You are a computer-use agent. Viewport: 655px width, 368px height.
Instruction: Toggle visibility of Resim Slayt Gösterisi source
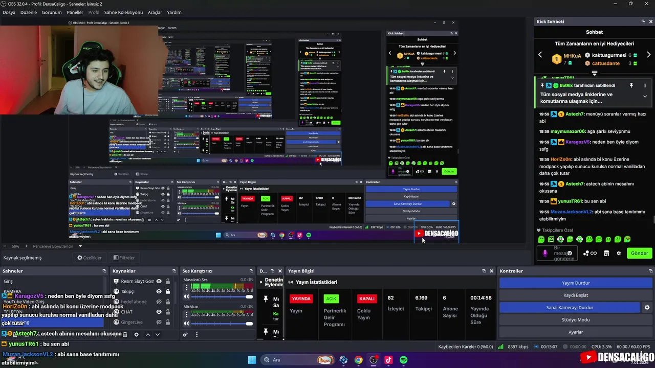[159, 281]
